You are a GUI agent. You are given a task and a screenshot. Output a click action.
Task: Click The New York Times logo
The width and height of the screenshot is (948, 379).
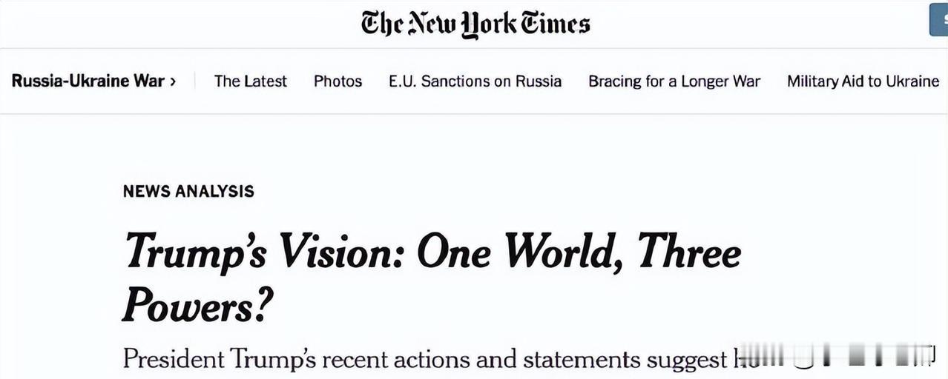[x=475, y=23]
